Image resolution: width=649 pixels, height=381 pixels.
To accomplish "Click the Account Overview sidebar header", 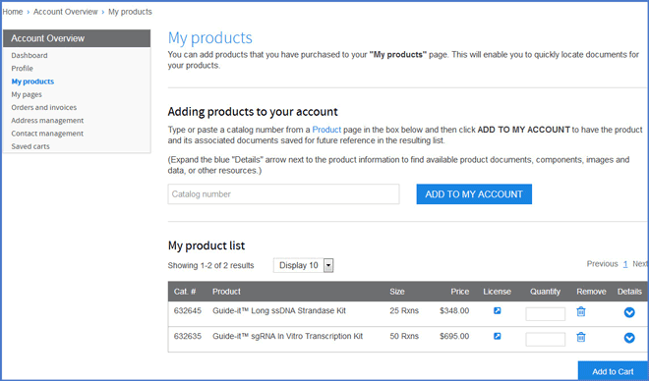I will pyautogui.click(x=77, y=38).
